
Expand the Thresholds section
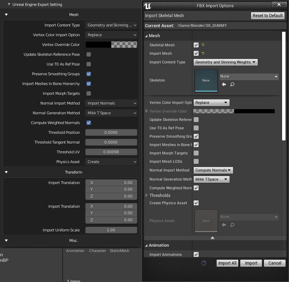coord(147,195)
